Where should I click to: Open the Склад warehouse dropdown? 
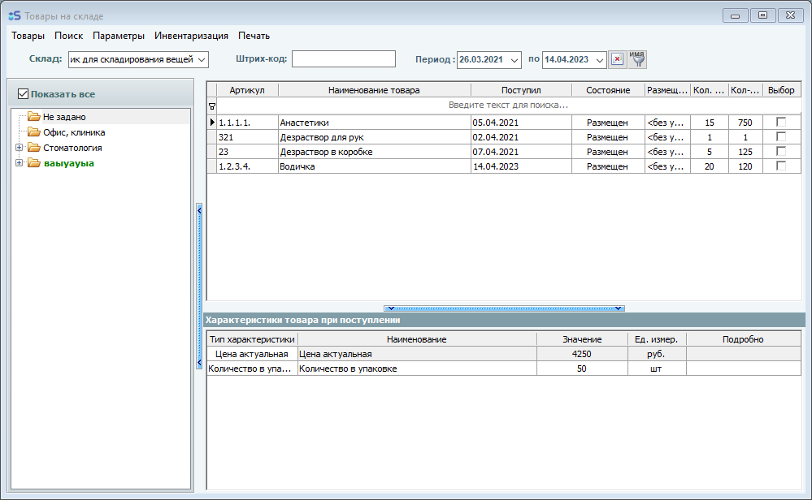pos(202,59)
